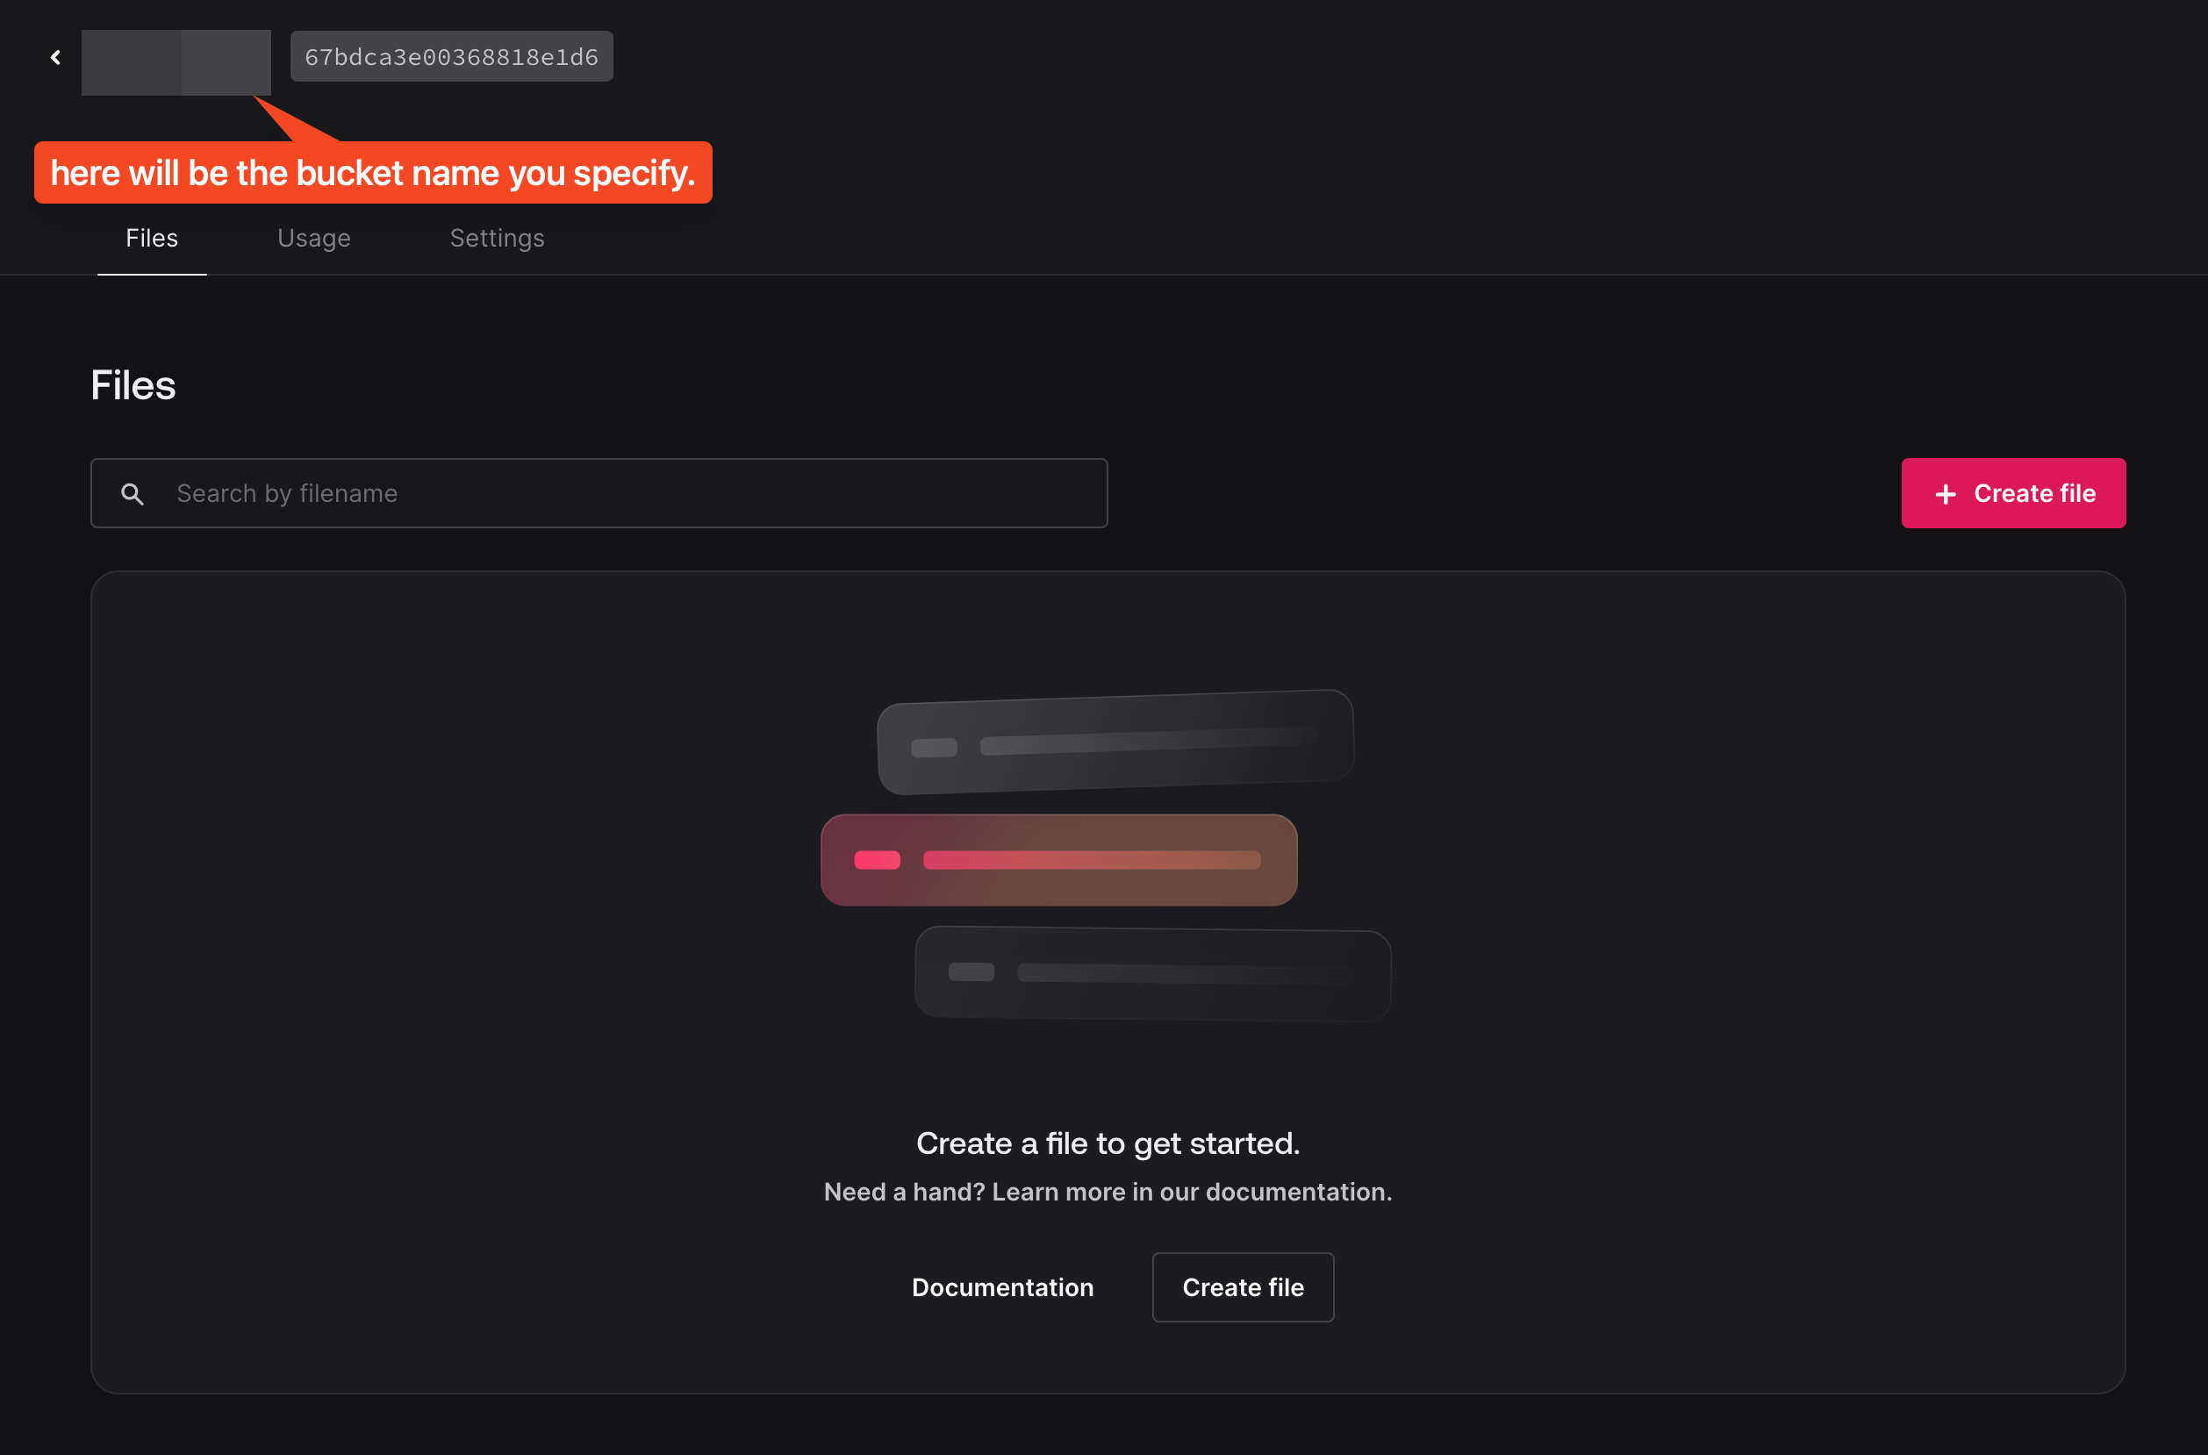The width and height of the screenshot is (2208, 1455).
Task: Copy the bucket ID 67bdca3e00368818e1d6
Action: click(x=452, y=57)
